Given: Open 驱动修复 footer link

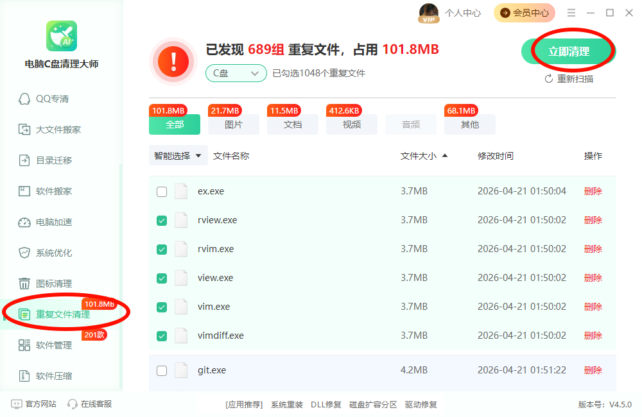Looking at the screenshot, I should tap(421, 405).
